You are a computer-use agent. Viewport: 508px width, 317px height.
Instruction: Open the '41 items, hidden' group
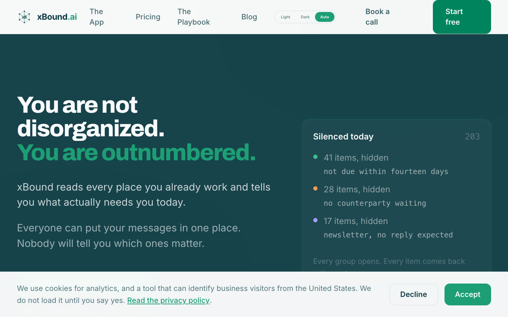coord(356,158)
